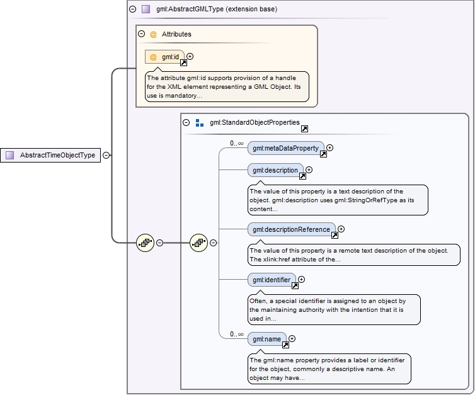Screen dimensions: 475x395
Task: Collapse the AbstractTimeObjectType node
Action: point(106,155)
